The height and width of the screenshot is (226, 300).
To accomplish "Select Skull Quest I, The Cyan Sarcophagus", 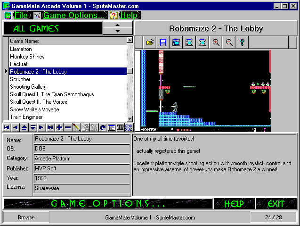I will 68,94.
